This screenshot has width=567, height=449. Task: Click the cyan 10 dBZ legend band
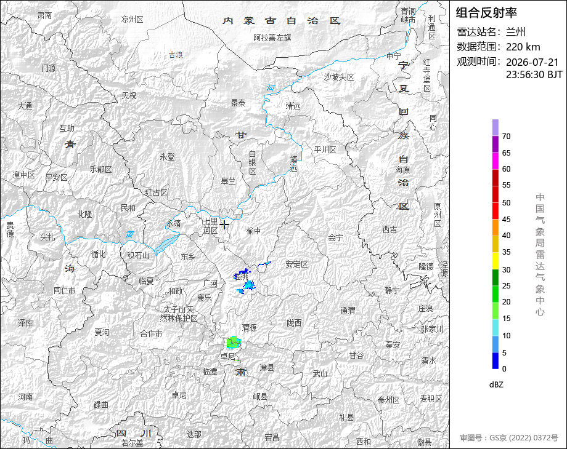pyautogui.click(x=496, y=328)
